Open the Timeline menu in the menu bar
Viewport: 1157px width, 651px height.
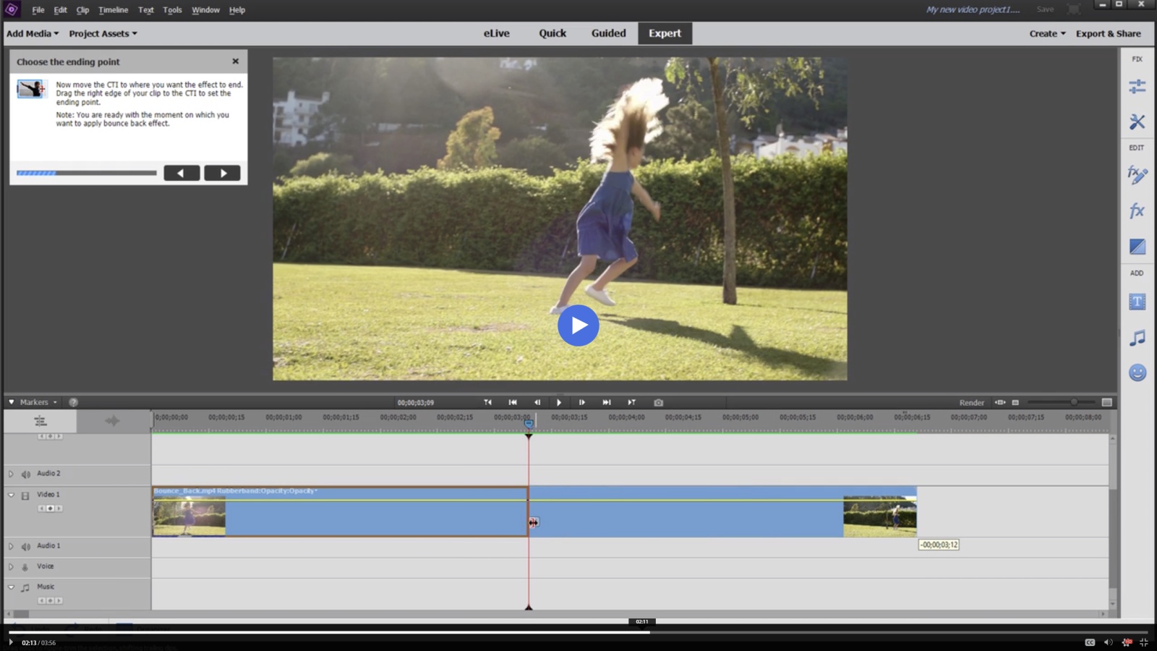[113, 9]
